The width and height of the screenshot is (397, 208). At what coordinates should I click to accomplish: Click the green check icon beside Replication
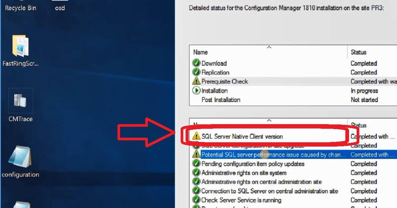197,72
